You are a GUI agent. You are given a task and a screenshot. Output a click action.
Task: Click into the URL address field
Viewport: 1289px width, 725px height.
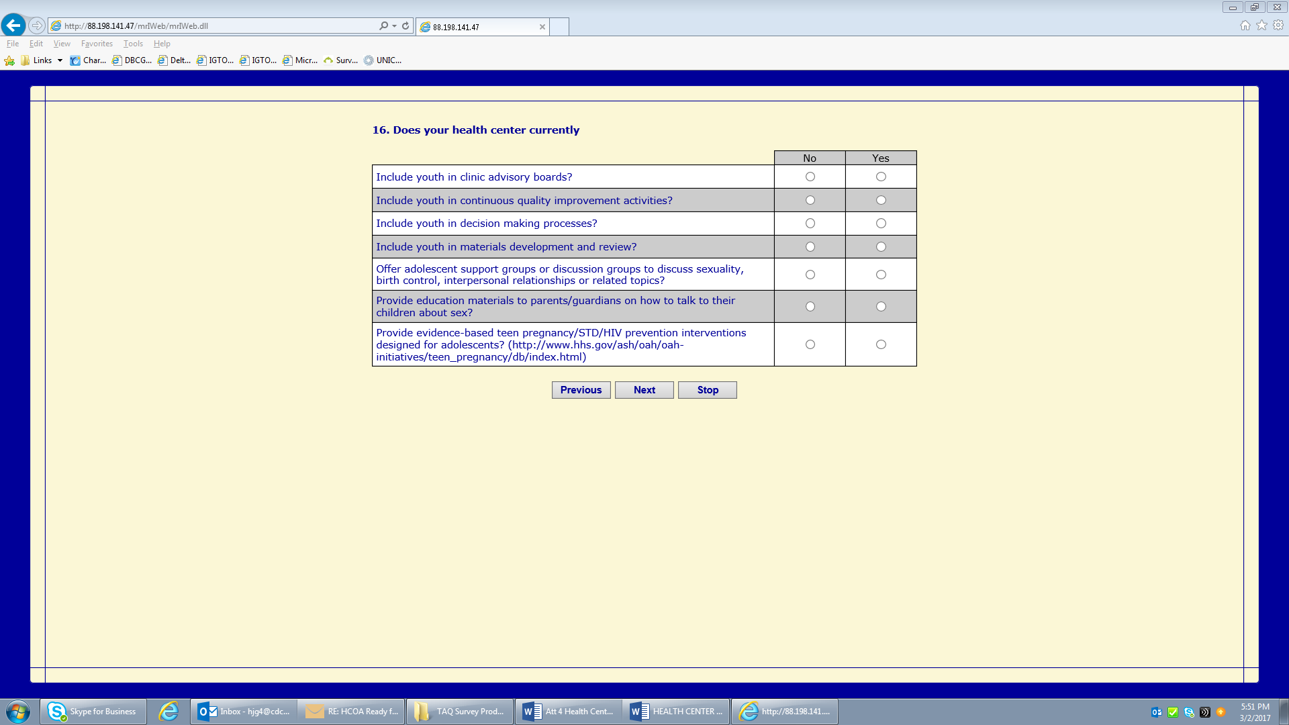[215, 26]
